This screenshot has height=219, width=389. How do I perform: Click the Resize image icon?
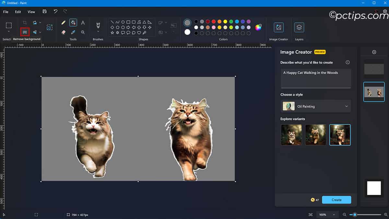pos(49,28)
